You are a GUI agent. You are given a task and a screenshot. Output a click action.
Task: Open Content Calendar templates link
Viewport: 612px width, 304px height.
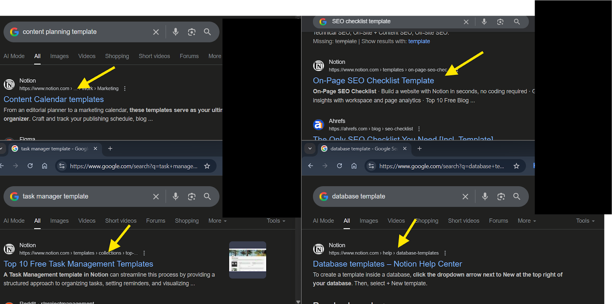(x=54, y=100)
